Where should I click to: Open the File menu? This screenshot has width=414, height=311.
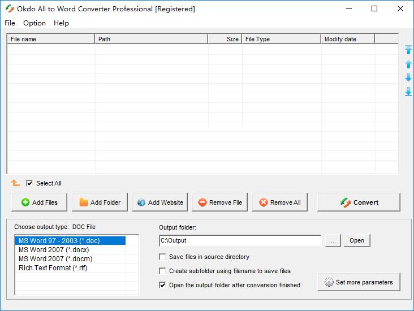(x=10, y=23)
